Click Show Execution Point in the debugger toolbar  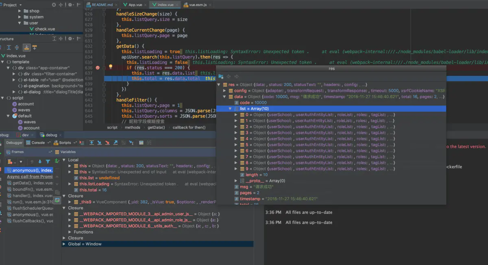[x=82, y=142]
